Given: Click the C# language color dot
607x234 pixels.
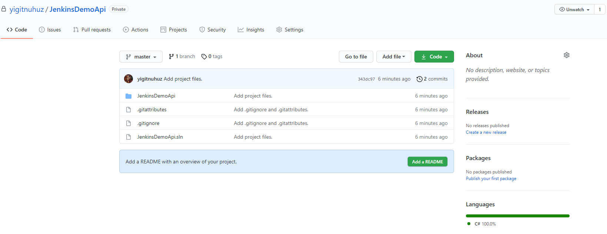Looking at the screenshot, I should [x=469, y=224].
